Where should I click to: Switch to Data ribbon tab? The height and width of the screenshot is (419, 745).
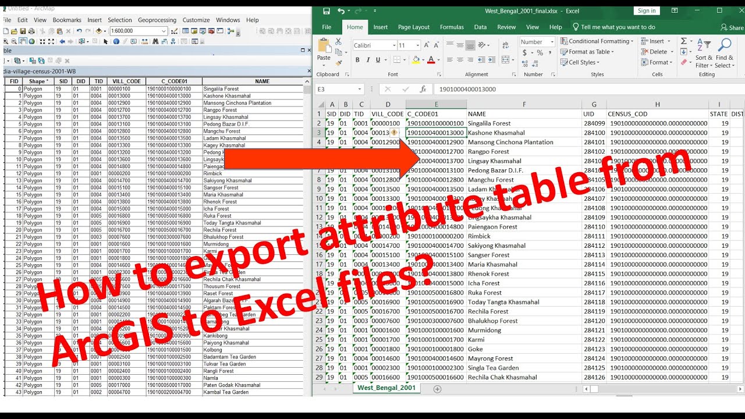tap(480, 27)
